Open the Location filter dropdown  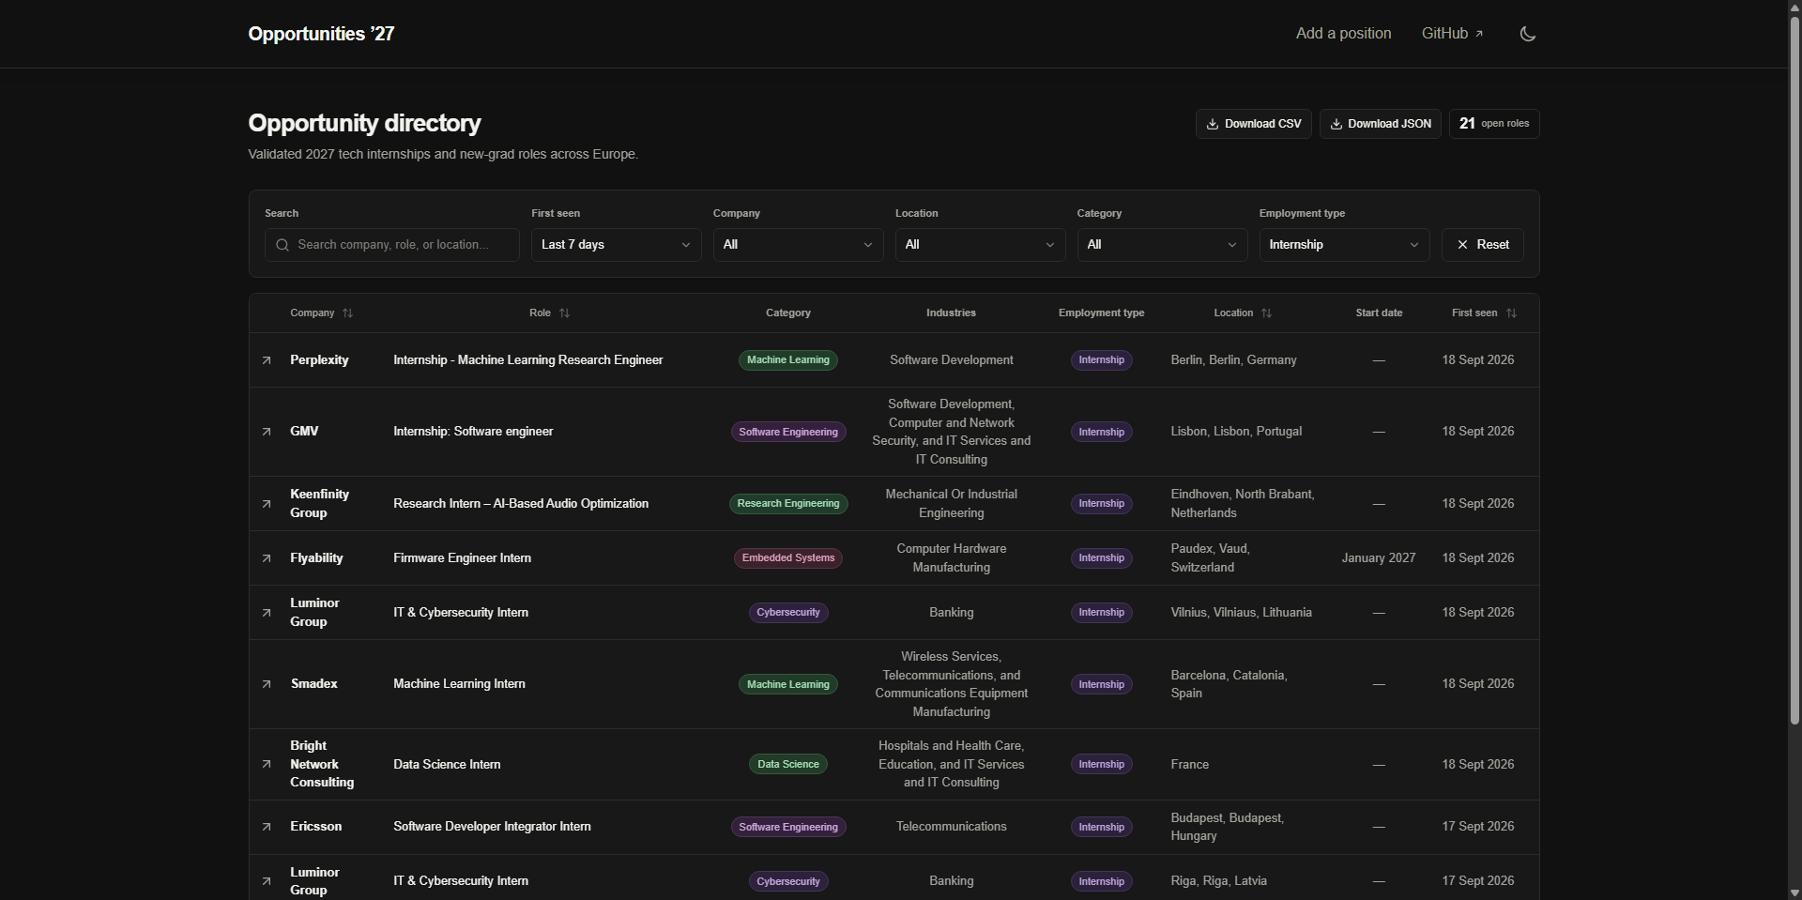coord(980,245)
